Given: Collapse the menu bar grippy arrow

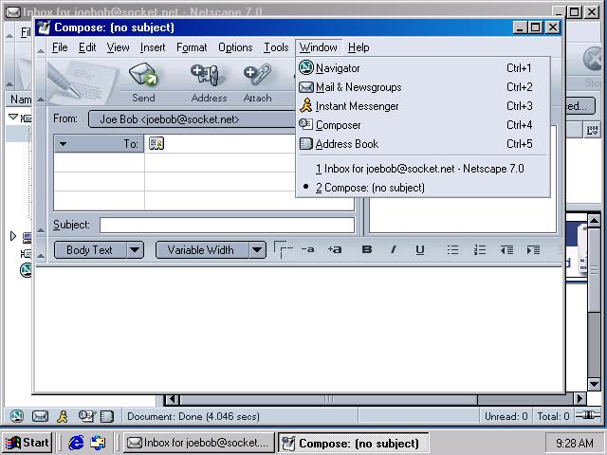Looking at the screenshot, I should [x=41, y=50].
